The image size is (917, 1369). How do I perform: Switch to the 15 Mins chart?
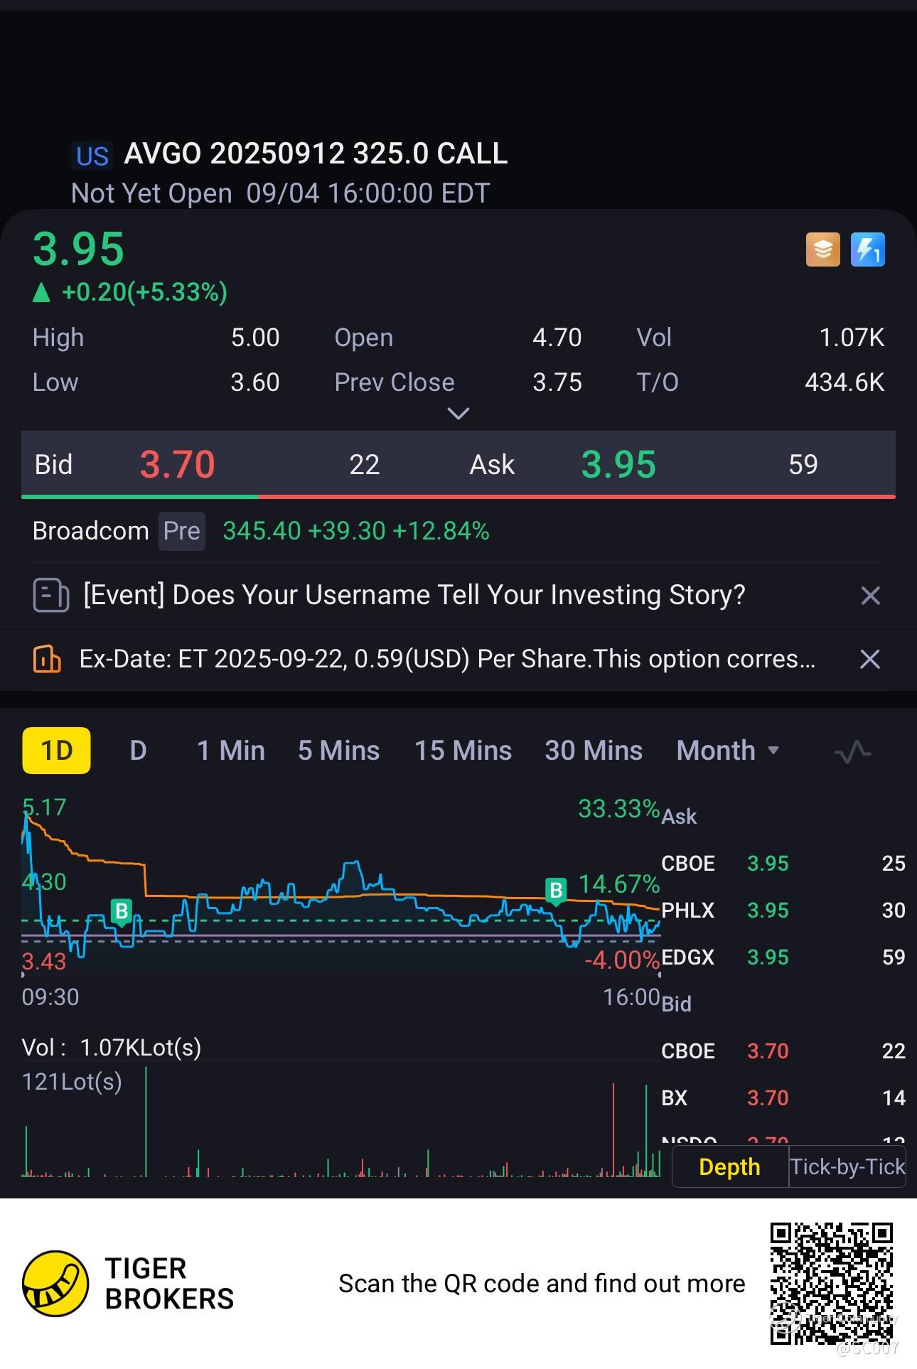463,751
